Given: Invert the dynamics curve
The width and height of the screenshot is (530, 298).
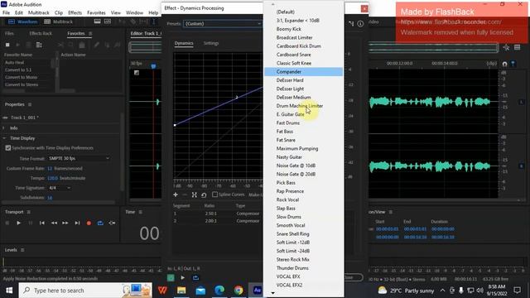Looking at the screenshot, I should pyautogui.click(x=194, y=195).
